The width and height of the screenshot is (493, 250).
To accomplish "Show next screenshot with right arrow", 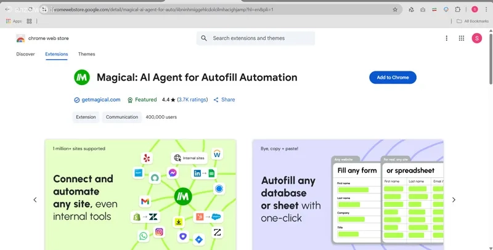I will [x=454, y=200].
